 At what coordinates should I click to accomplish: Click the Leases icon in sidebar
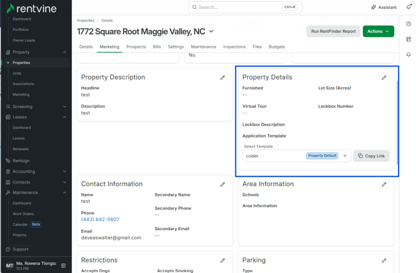pyautogui.click(x=8, y=117)
